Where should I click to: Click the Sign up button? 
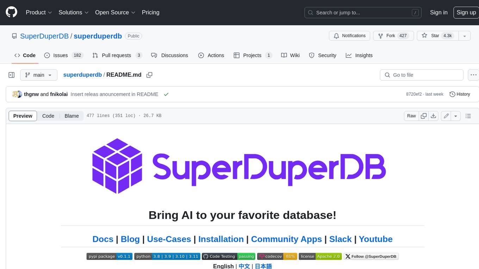(x=466, y=12)
